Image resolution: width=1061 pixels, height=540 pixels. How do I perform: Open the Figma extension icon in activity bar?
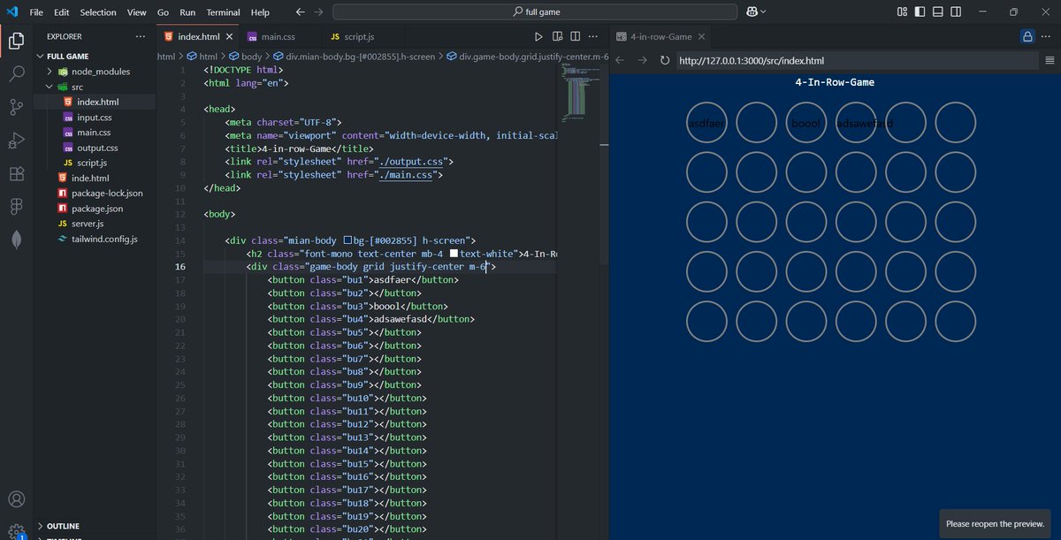coord(16,206)
